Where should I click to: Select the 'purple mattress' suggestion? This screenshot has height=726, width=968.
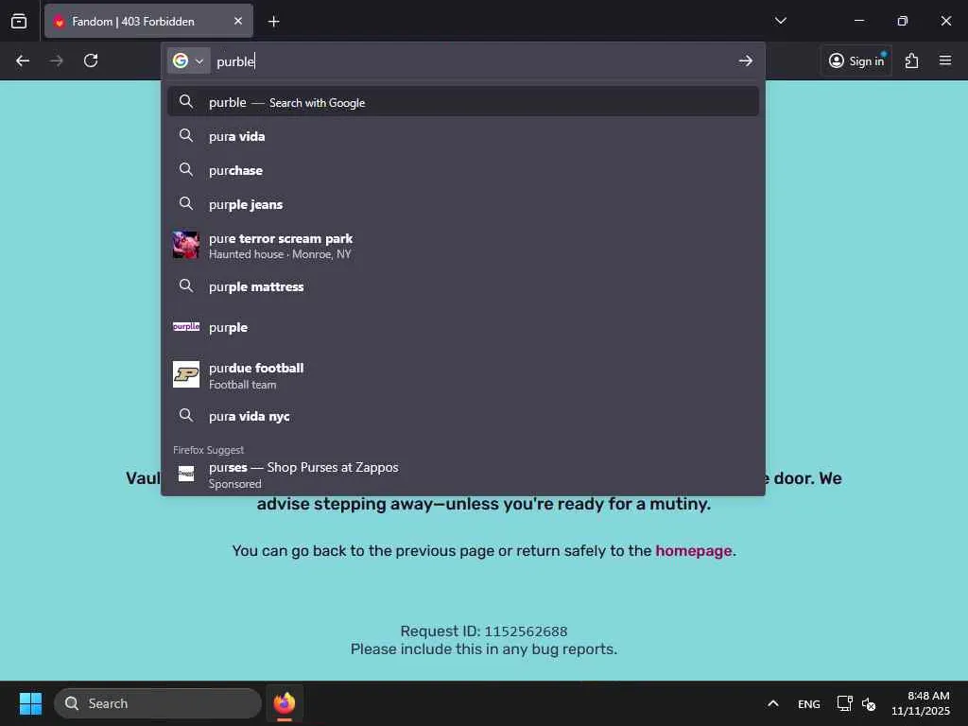pos(463,286)
